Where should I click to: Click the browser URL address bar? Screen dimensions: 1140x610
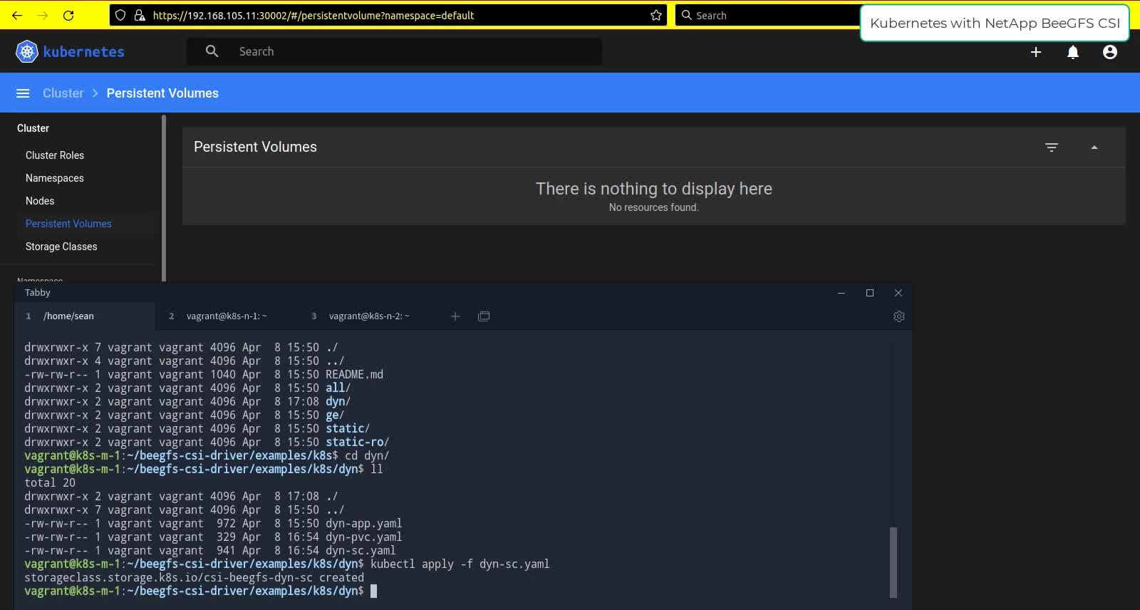click(x=388, y=15)
